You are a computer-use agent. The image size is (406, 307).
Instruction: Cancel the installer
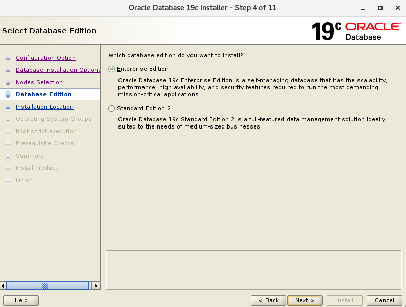coord(385,300)
